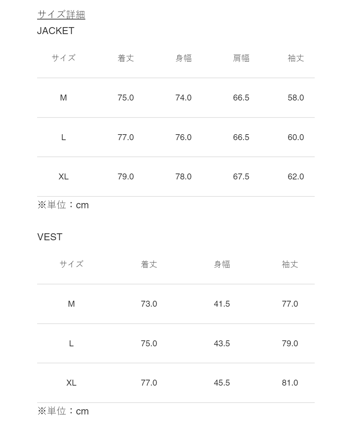356x436 pixels.
Task: Select VEST XL 袖丈 value 81.0
Action: click(x=290, y=383)
